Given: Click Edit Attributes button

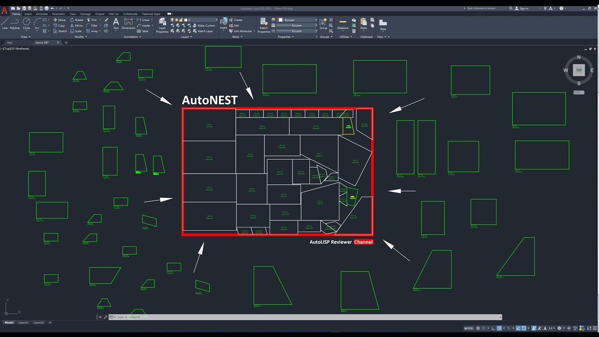Looking at the screenshot, I should [240, 31].
